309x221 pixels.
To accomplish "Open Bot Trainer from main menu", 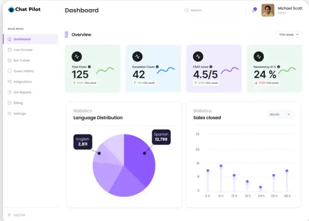I will [22, 60].
